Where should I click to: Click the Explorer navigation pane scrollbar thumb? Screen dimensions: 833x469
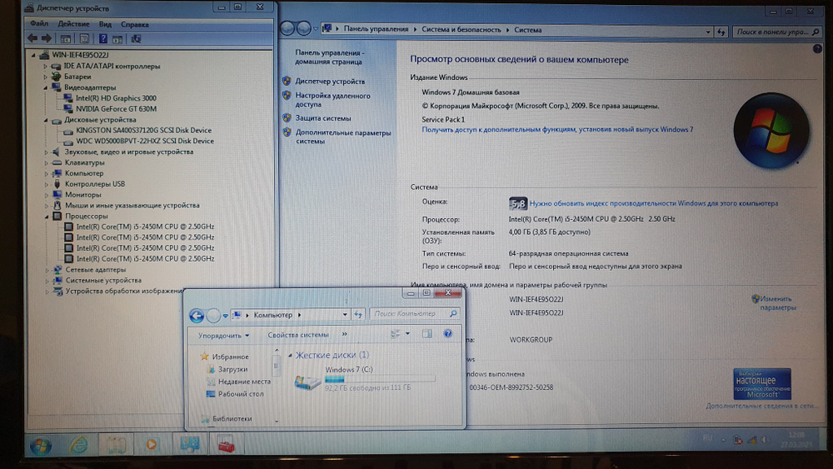[x=276, y=364]
